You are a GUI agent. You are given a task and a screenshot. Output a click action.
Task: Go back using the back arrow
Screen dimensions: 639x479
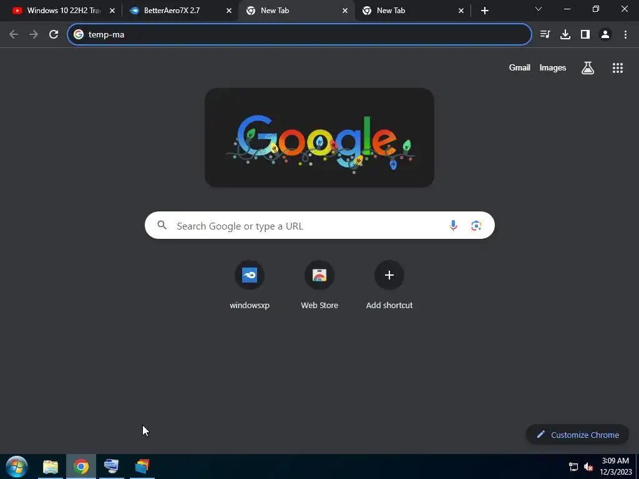coord(14,35)
